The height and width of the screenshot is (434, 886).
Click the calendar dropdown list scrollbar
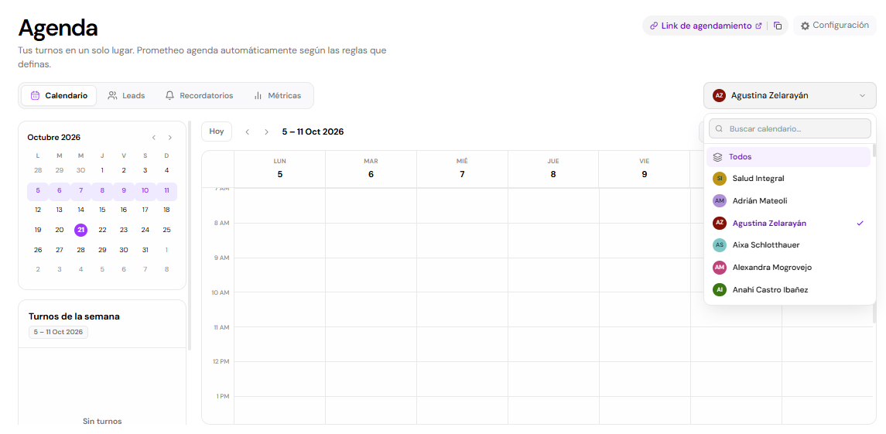tap(874, 150)
